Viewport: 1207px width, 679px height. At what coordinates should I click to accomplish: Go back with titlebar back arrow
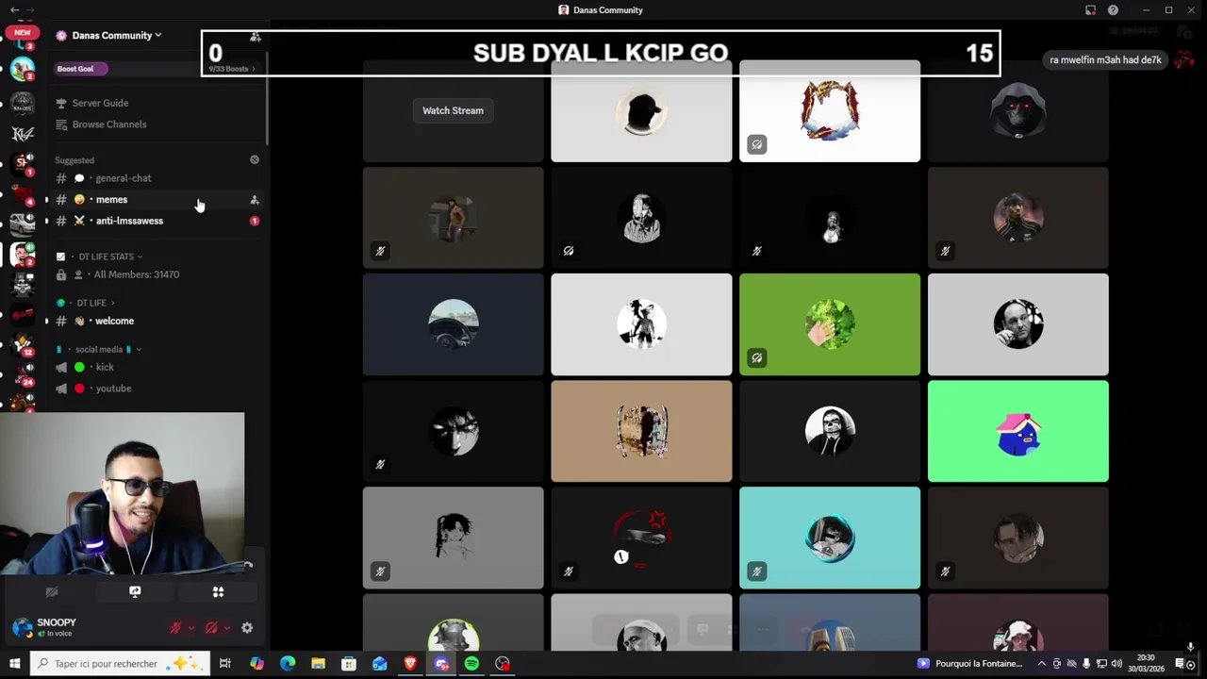point(14,10)
